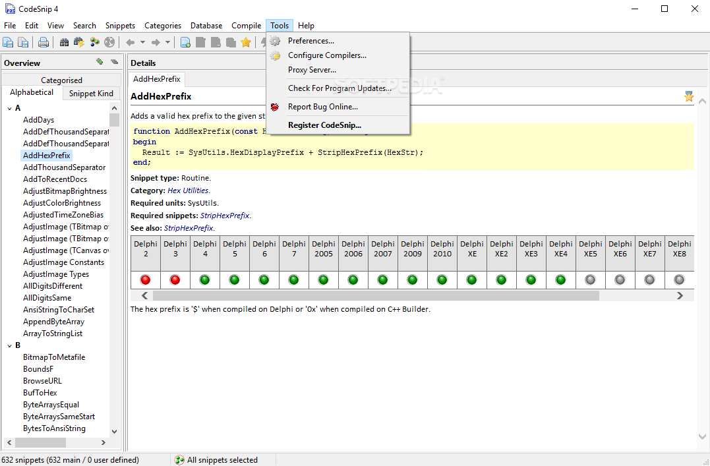Open StripHexPrefix link under Required snippets
This screenshot has height=466, width=710.
pyautogui.click(x=225, y=216)
